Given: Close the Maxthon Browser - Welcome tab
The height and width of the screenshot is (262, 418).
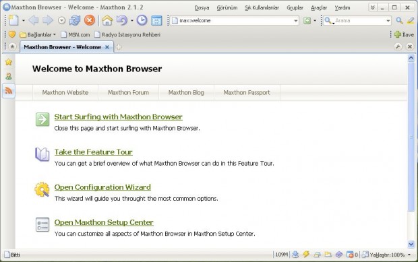Looking at the screenshot, I should coord(107,47).
